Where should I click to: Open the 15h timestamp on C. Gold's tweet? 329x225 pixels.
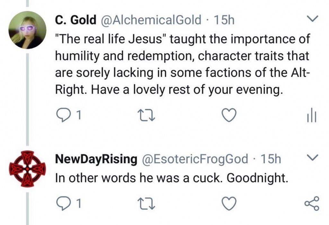point(224,20)
